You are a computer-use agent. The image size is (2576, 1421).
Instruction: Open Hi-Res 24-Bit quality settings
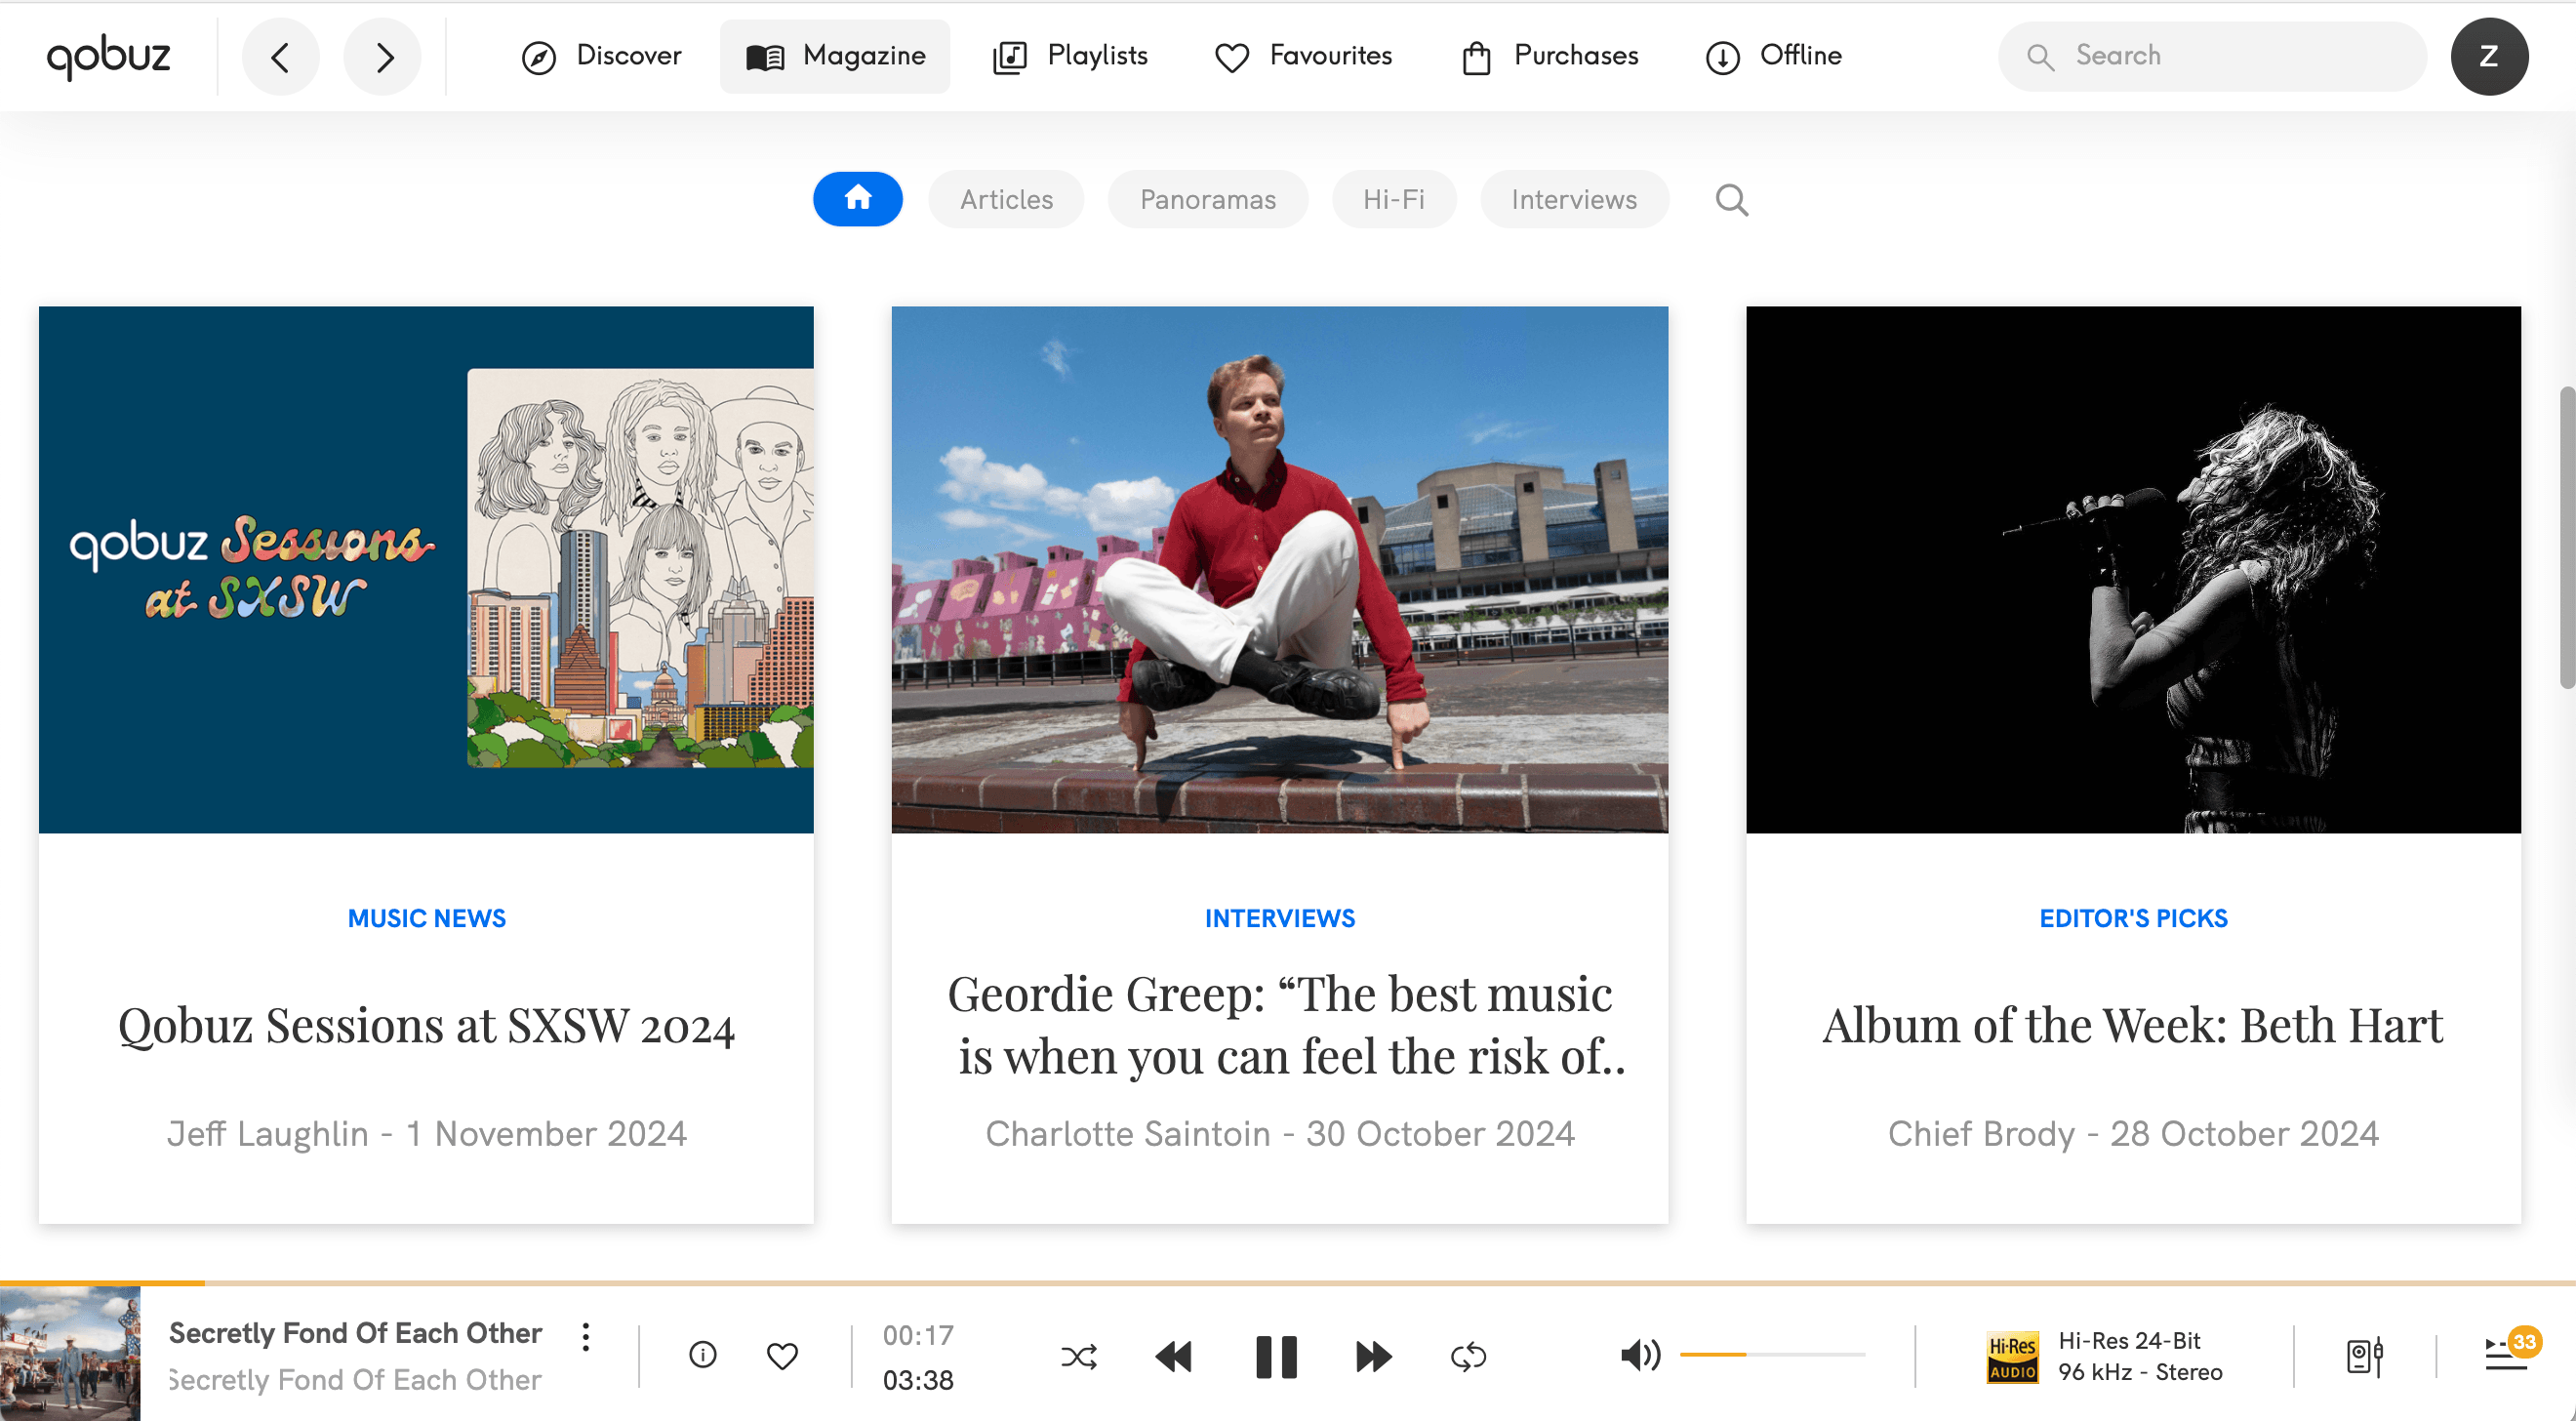click(x=2140, y=1356)
